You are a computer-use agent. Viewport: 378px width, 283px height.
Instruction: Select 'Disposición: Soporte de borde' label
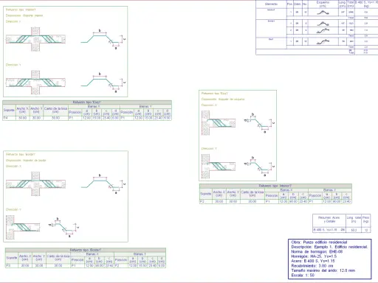[x=26, y=161]
